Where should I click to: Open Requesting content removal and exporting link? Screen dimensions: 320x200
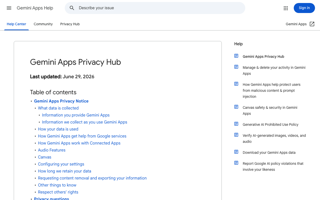coord(92,178)
